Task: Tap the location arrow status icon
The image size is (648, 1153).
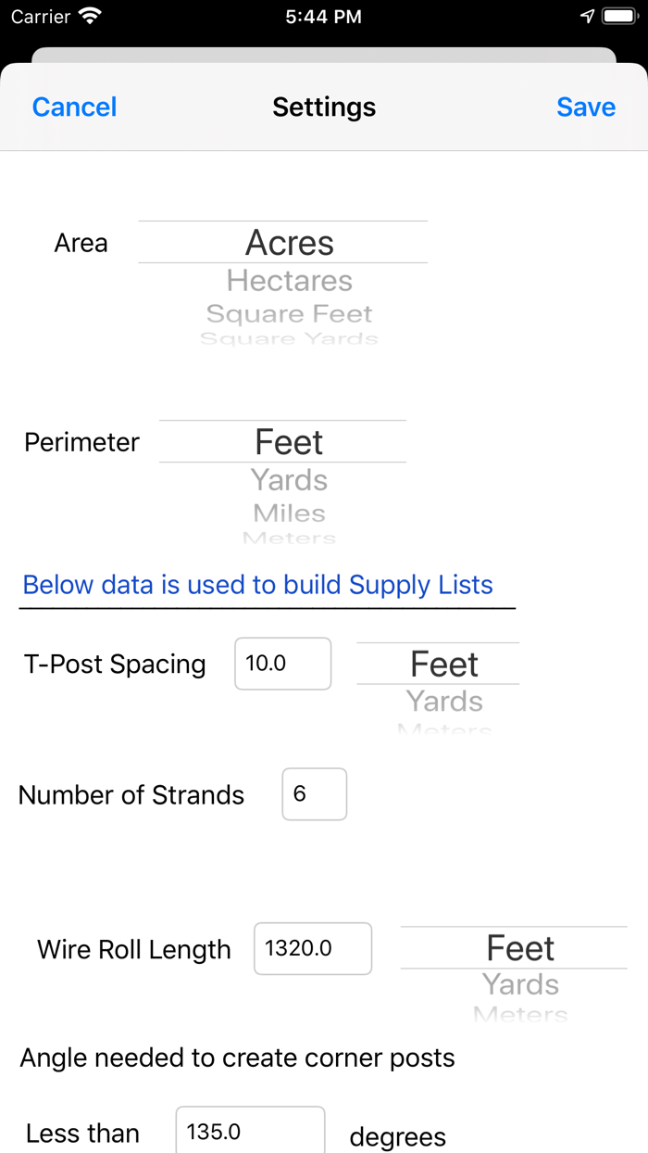Action: click(x=587, y=17)
